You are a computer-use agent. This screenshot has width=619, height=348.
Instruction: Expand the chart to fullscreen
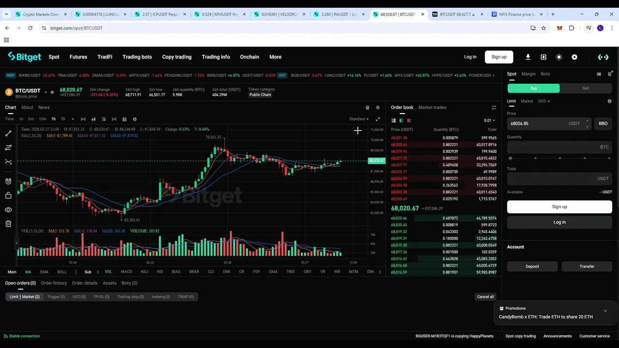378,119
